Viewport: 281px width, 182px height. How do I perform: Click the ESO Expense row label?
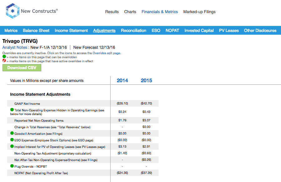(54, 140)
